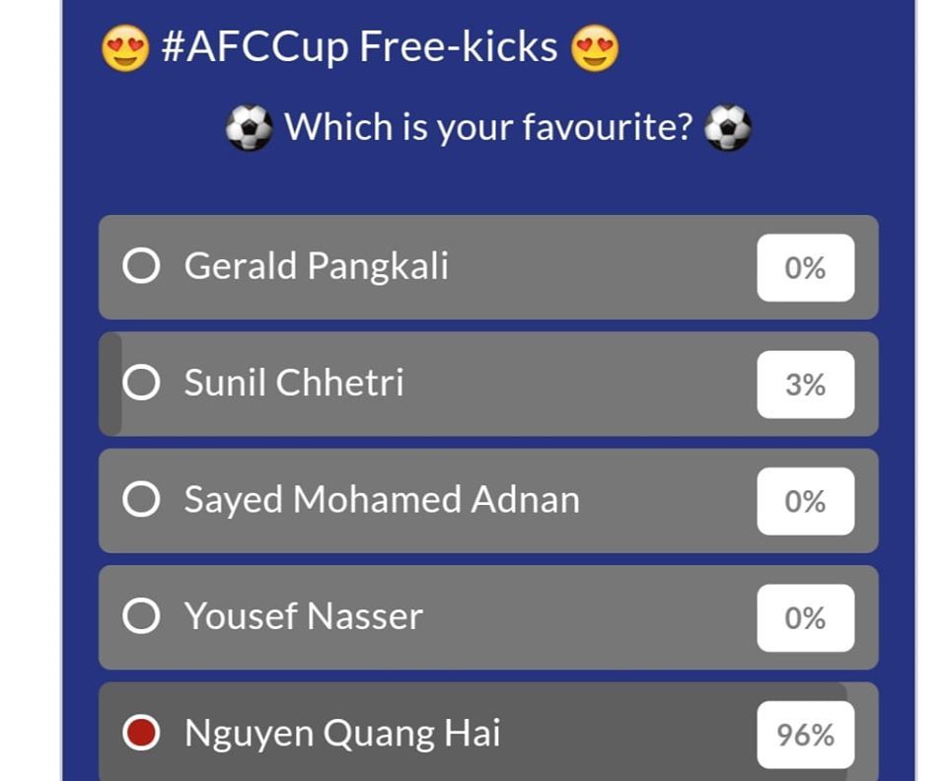This screenshot has height=781, width=947.
Task: Click the Sunil Chhetri name label
Action: pyautogui.click(x=294, y=383)
